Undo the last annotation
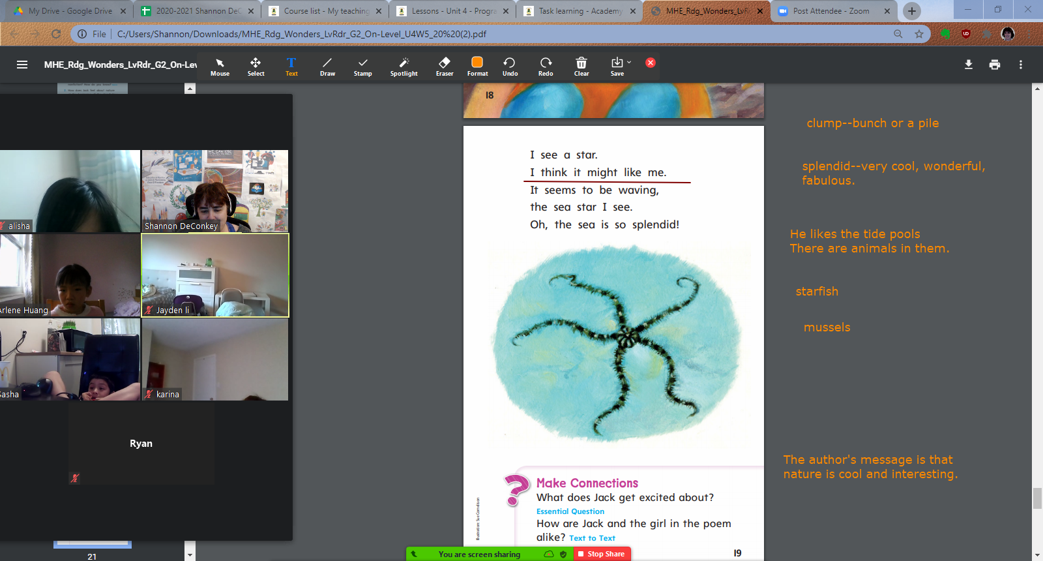This screenshot has width=1043, height=561. (x=510, y=67)
